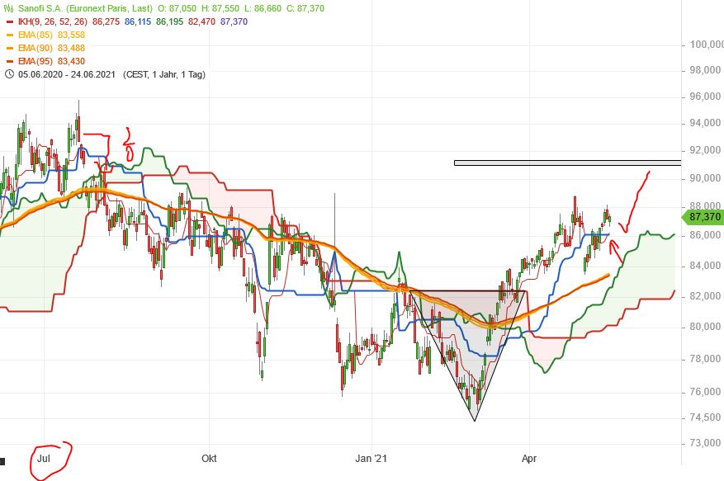Click the candlestick symbol icon before Sanofi S.A.
The width and height of the screenshot is (724, 481).
11,8
